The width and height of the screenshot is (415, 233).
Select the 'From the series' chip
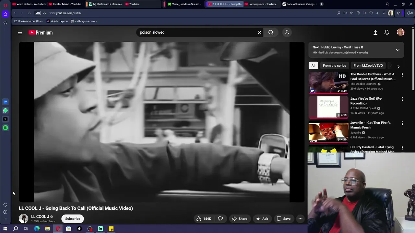click(x=334, y=65)
